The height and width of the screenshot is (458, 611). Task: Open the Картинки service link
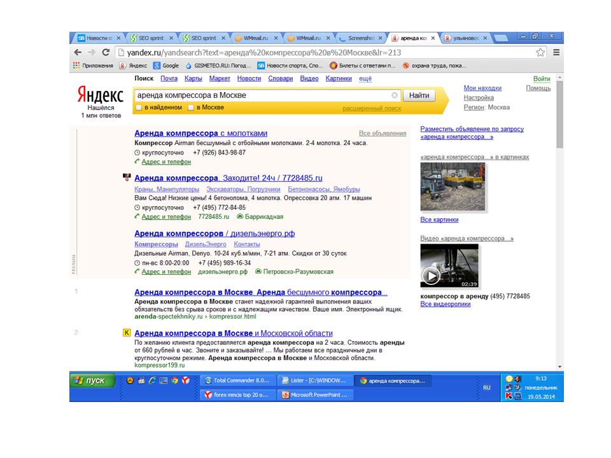click(339, 78)
